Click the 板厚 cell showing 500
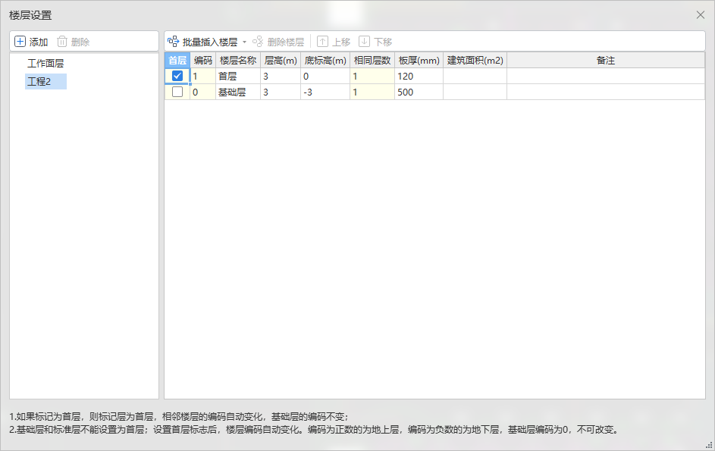715x451 pixels. (x=419, y=92)
